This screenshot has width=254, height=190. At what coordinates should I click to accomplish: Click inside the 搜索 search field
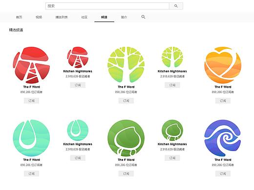(107, 6)
